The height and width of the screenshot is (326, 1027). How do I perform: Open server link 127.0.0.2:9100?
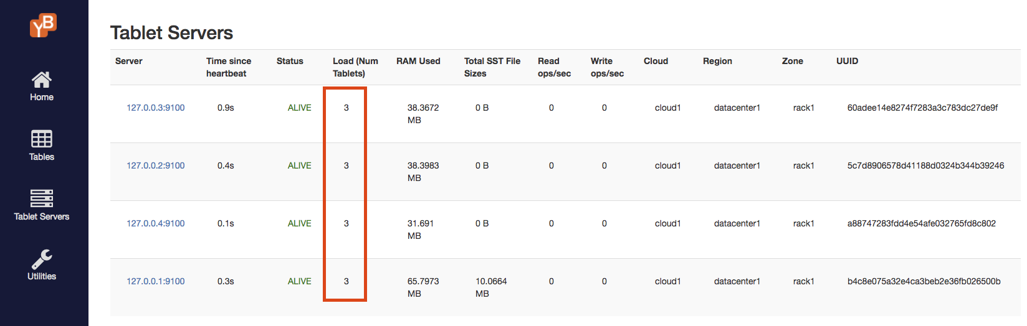156,165
